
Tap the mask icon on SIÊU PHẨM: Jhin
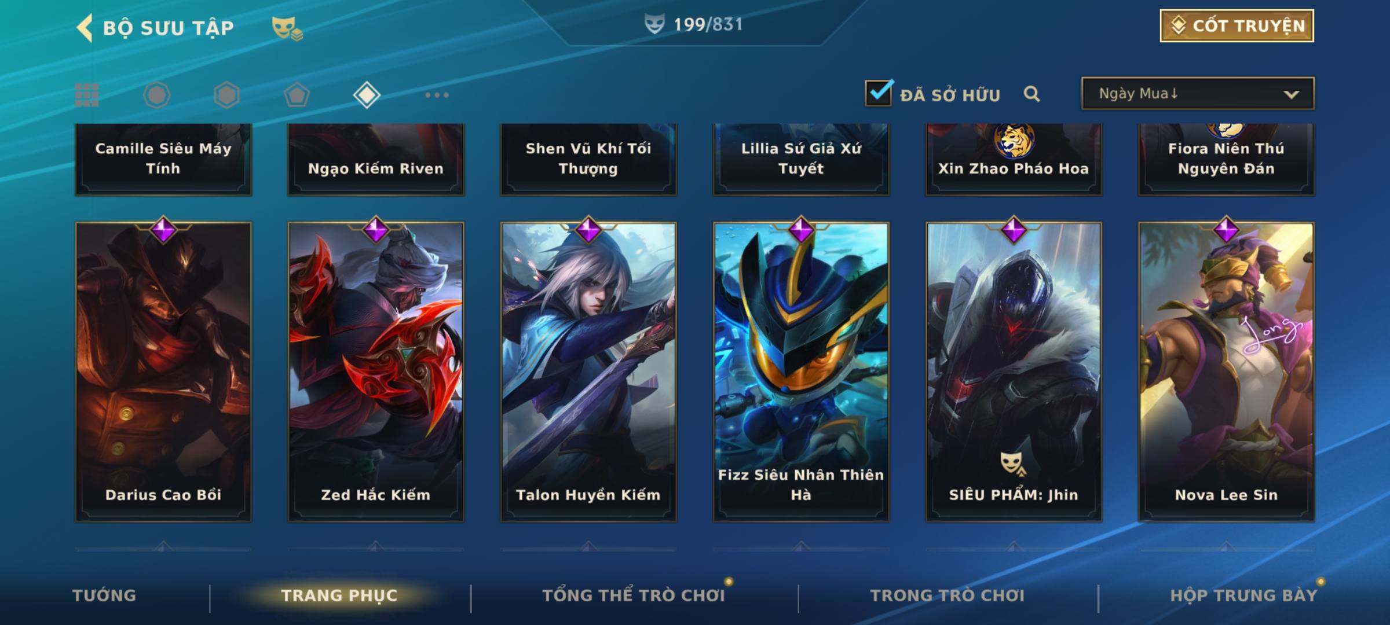[x=1012, y=464]
